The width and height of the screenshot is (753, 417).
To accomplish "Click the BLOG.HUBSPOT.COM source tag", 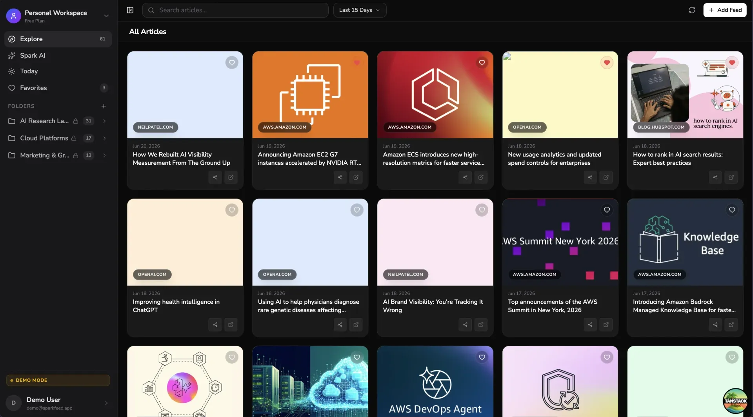I will (661, 127).
